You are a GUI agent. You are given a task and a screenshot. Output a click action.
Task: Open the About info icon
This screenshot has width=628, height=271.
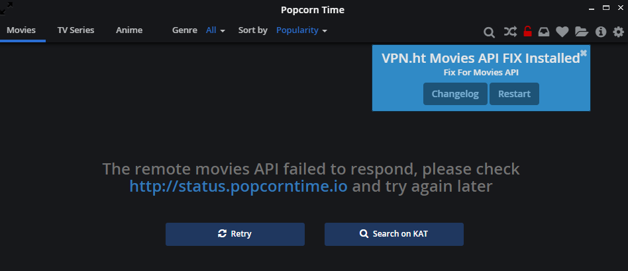point(601,31)
